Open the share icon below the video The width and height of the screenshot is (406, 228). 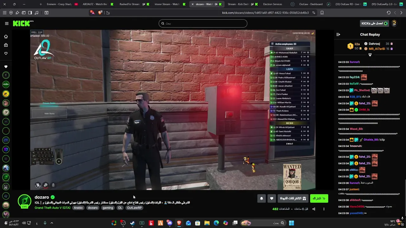point(314,209)
